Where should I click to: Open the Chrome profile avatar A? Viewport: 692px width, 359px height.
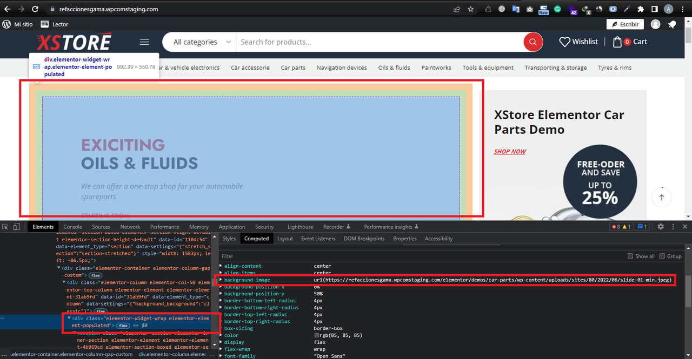(669, 9)
